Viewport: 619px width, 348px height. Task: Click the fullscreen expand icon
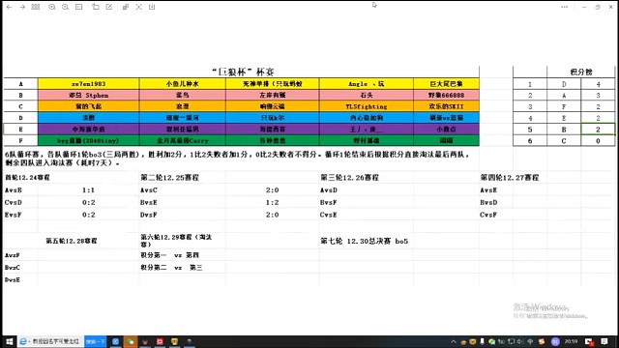(139, 7)
